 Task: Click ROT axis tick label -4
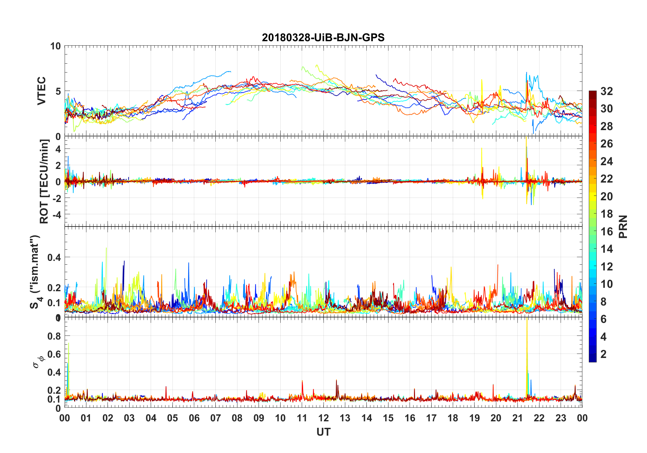pyautogui.click(x=57, y=215)
